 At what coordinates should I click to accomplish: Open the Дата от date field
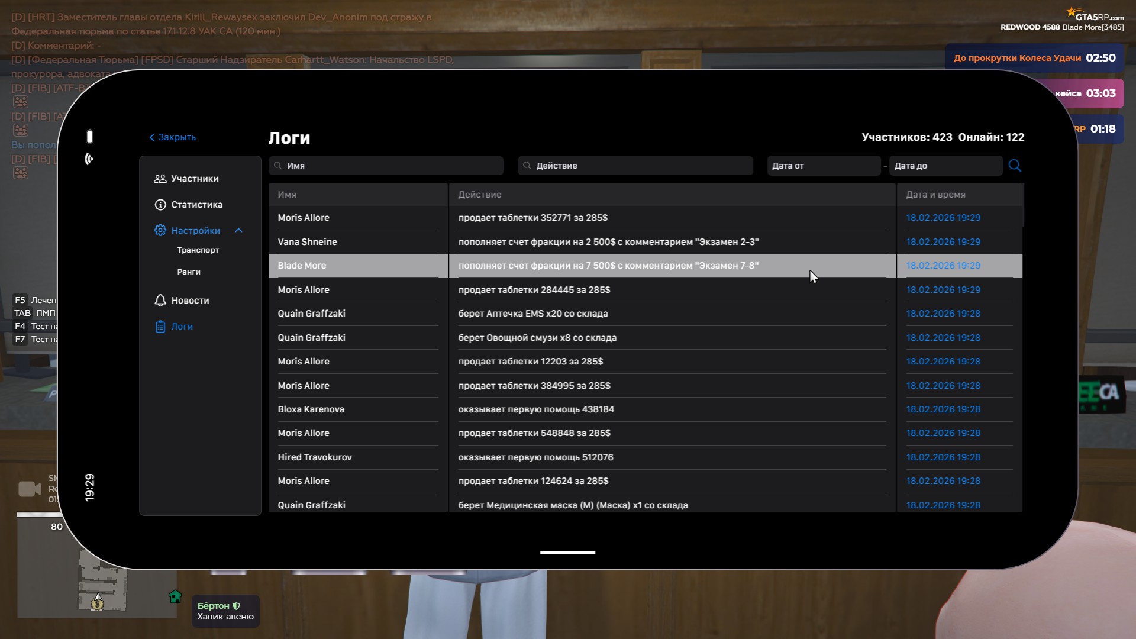[x=823, y=166]
